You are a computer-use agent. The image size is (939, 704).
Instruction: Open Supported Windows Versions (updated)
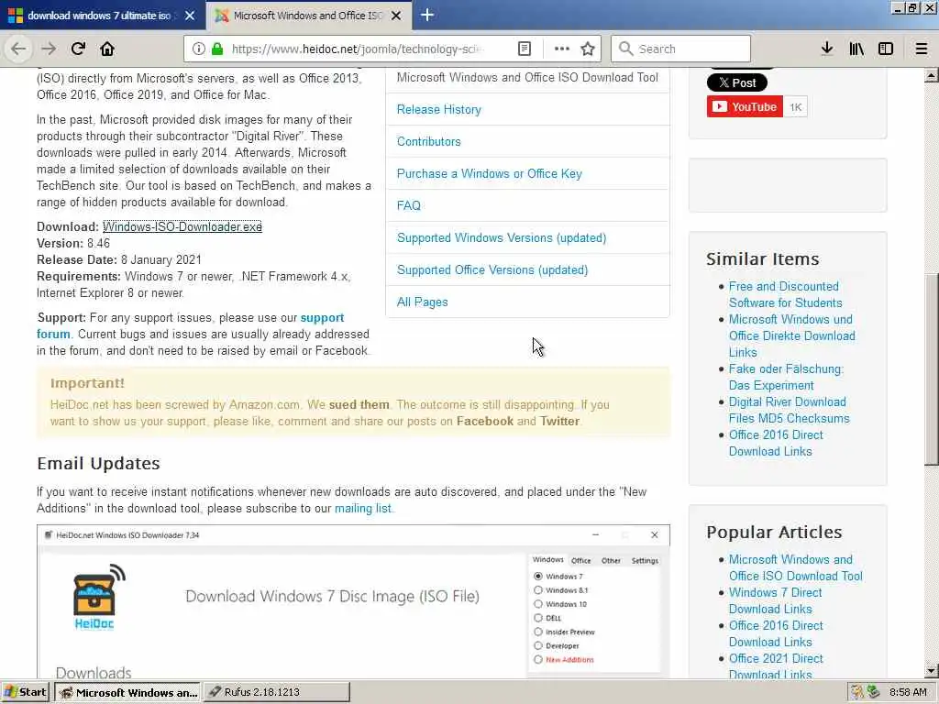[x=502, y=238]
